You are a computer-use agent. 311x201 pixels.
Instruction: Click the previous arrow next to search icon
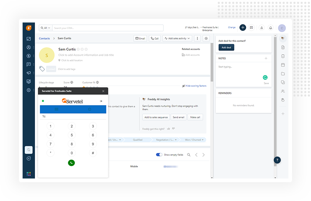point(196,155)
